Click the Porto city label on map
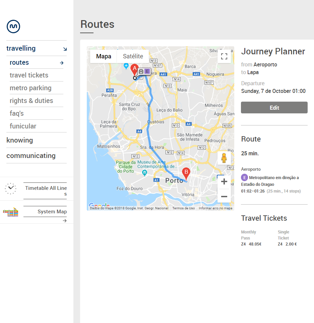The height and width of the screenshot is (323, 314). pos(174,181)
